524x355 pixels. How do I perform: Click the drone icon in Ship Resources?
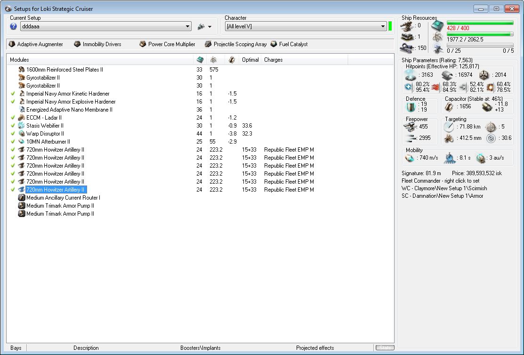pyautogui.click(x=438, y=49)
